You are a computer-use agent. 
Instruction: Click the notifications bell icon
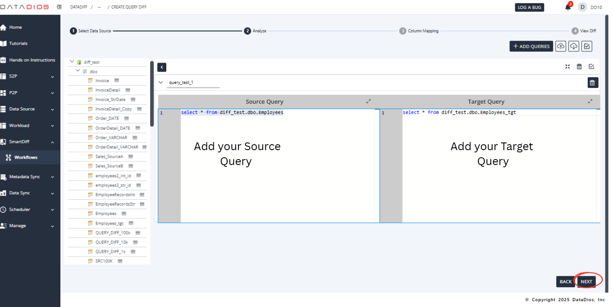pos(567,7)
